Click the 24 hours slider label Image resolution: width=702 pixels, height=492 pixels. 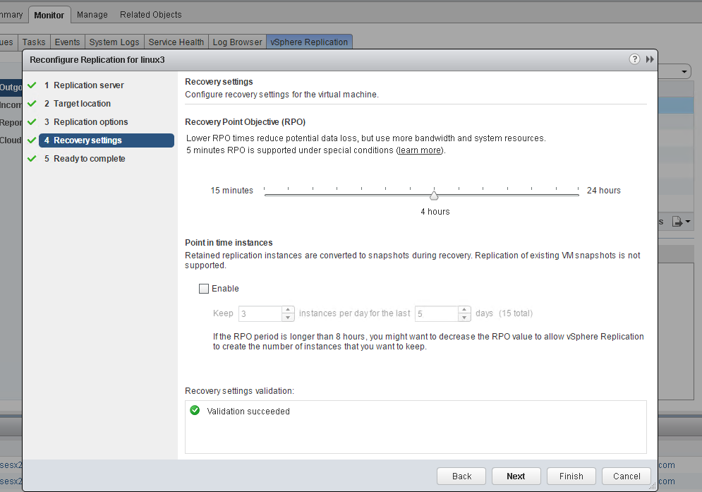[x=603, y=191]
